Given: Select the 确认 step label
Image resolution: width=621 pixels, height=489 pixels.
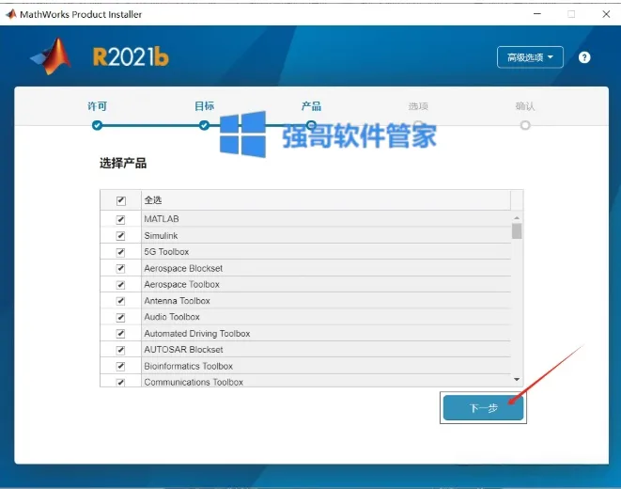Looking at the screenshot, I should (x=525, y=106).
